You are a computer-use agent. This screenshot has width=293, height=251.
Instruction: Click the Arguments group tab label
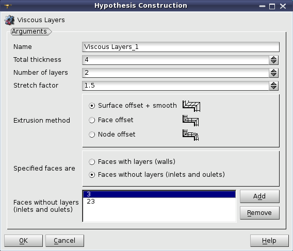tap(29, 31)
